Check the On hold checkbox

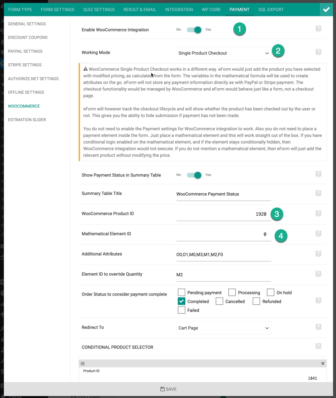point(271,292)
